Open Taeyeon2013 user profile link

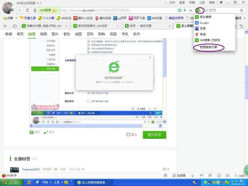[x=31, y=169]
